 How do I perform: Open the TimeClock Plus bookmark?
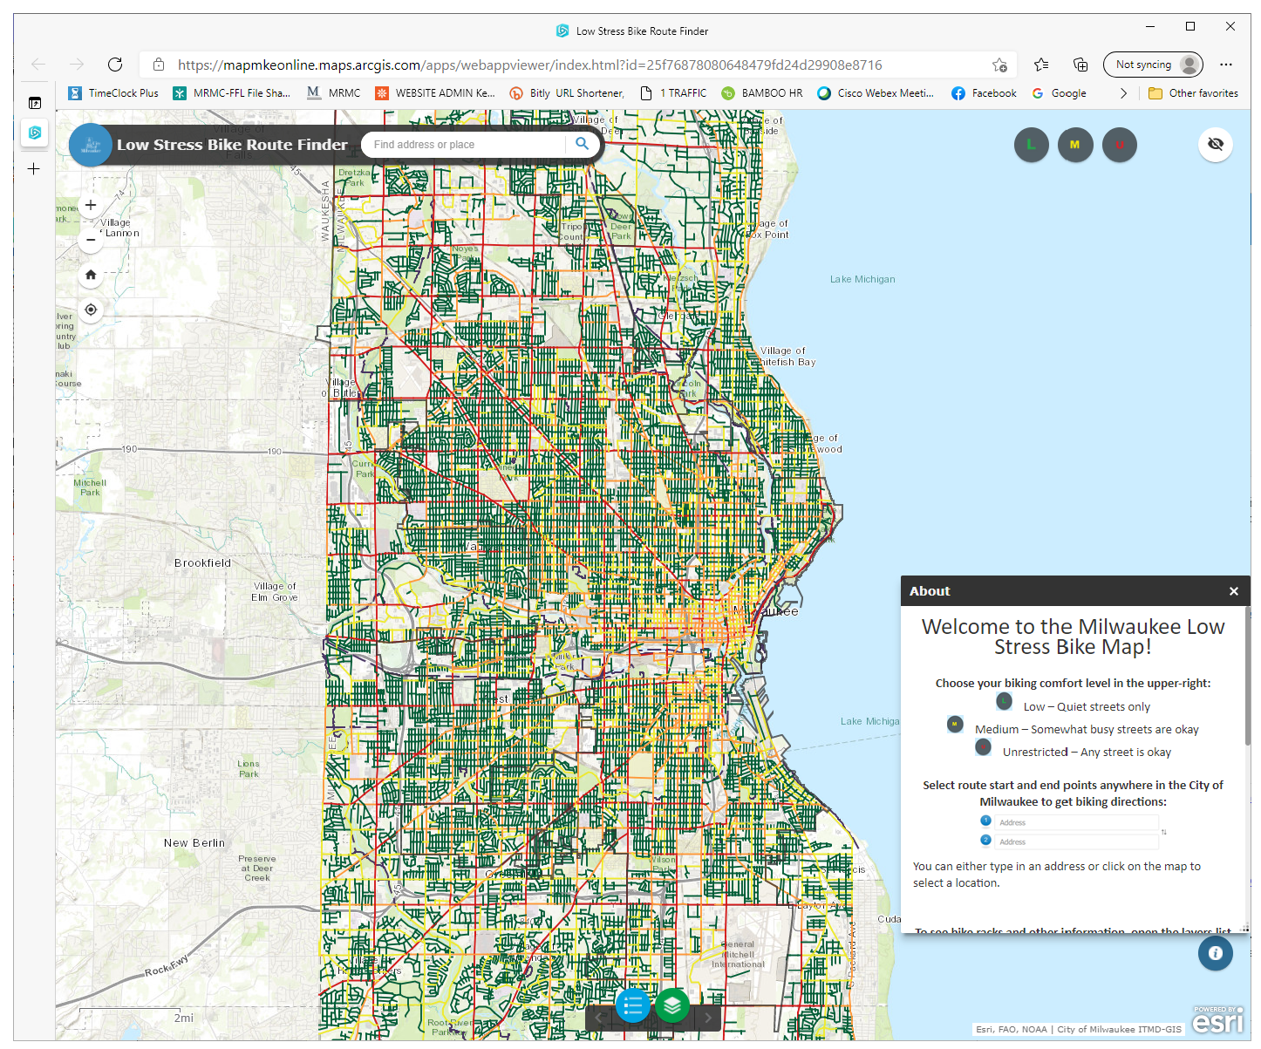pos(113,93)
